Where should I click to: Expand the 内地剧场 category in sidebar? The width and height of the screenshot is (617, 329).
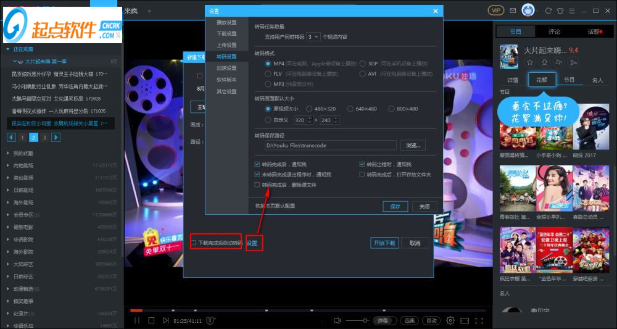[x=8, y=165]
